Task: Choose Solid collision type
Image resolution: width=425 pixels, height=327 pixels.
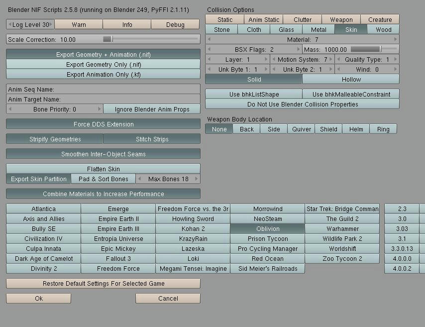Action: point(254,79)
